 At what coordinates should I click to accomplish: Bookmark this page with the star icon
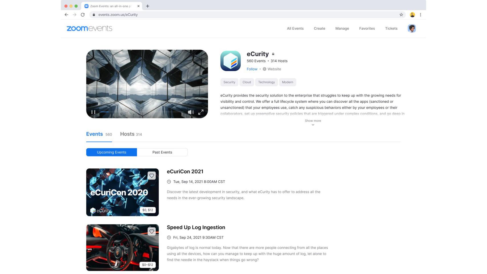tap(401, 15)
